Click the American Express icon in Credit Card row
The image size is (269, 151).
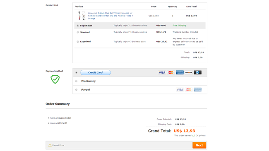180,72
